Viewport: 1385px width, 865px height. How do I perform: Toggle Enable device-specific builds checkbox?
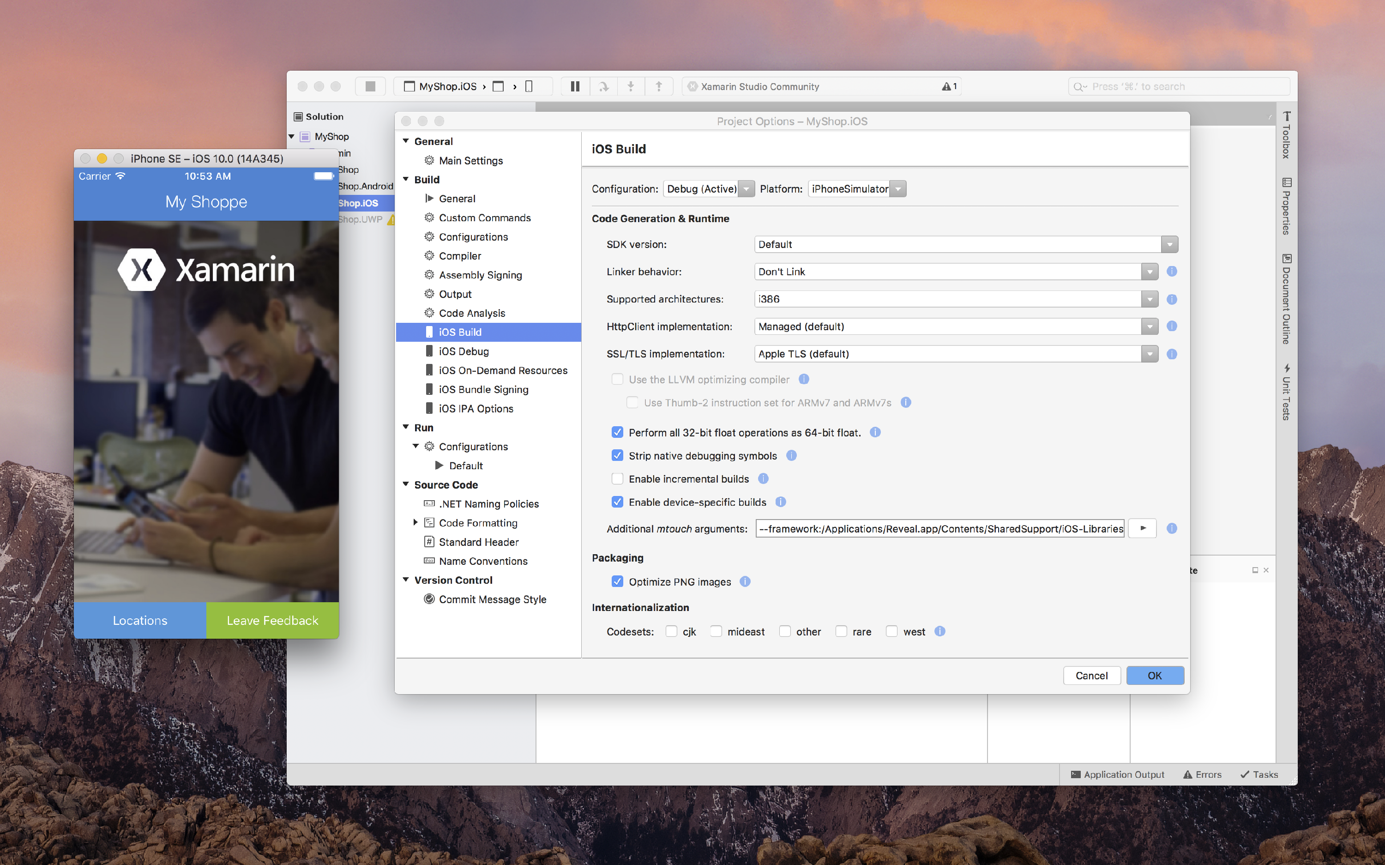[x=617, y=502]
